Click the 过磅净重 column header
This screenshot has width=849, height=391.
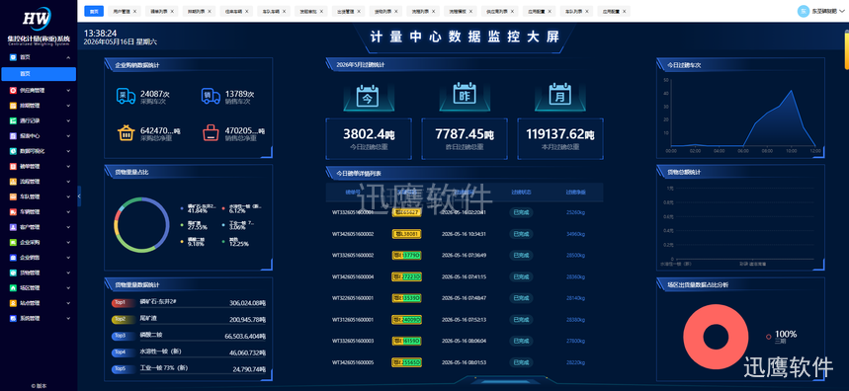(575, 192)
